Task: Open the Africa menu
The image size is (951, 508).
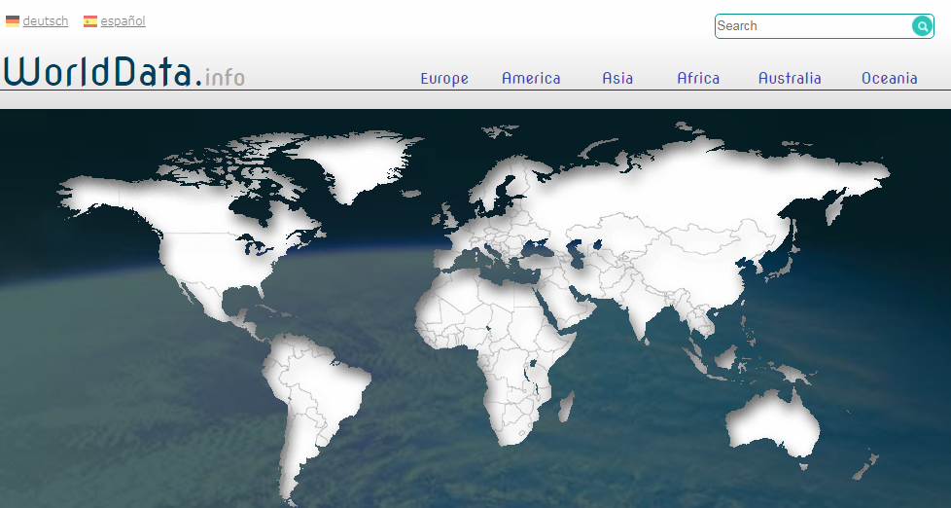Action: 698,78
